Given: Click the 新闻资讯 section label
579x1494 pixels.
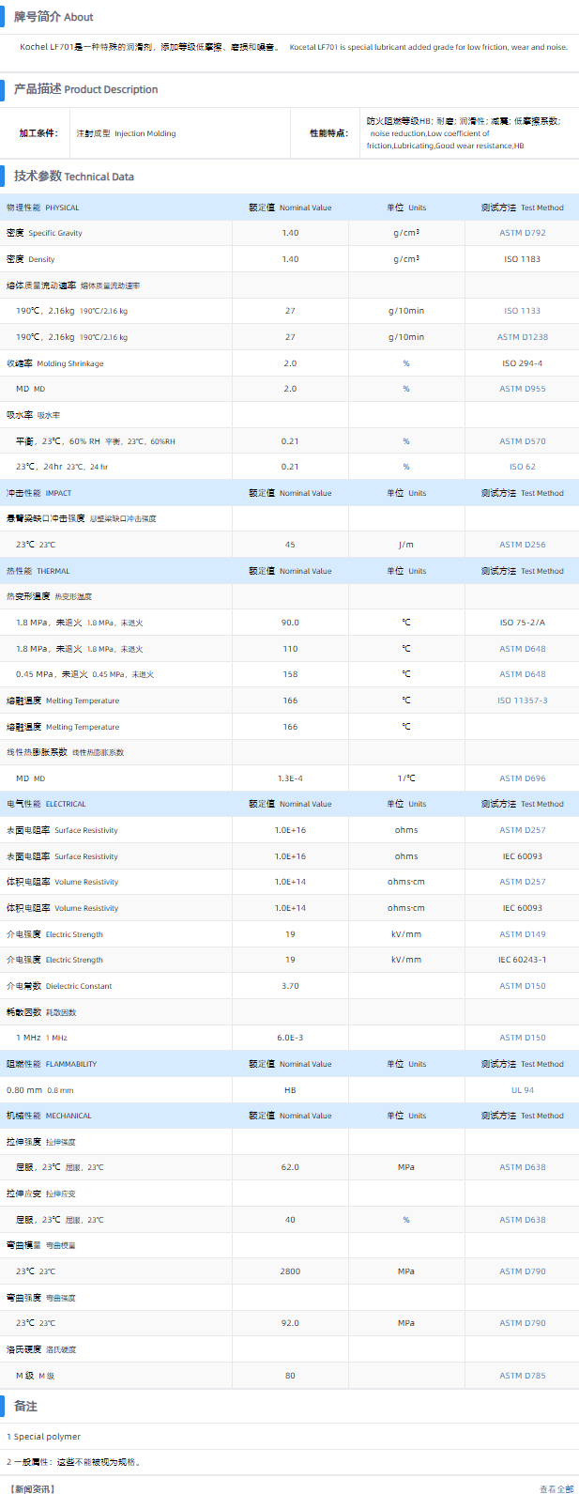Looking at the screenshot, I should tap(32, 1488).
